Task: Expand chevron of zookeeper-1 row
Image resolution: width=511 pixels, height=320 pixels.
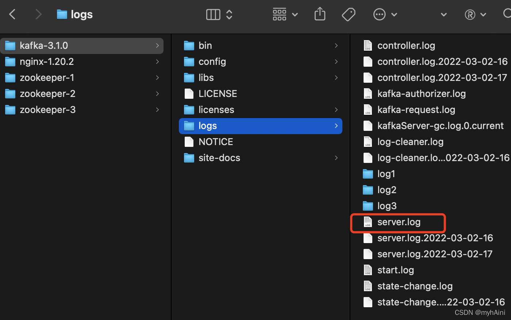Action: pos(157,78)
